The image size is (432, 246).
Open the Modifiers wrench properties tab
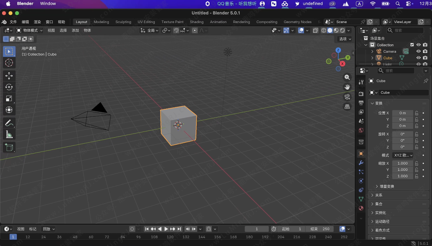pyautogui.click(x=361, y=163)
